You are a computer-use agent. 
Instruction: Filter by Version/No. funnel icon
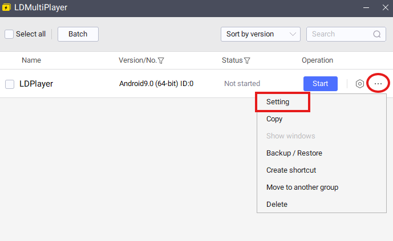161,60
